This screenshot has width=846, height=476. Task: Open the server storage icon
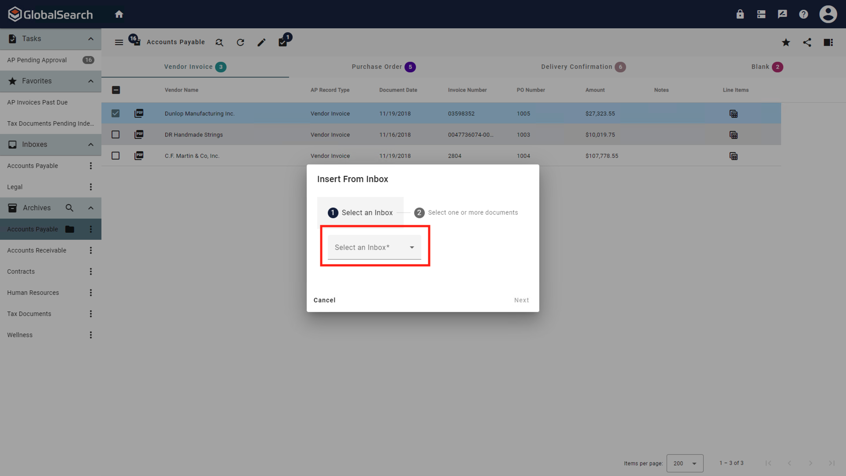(761, 14)
